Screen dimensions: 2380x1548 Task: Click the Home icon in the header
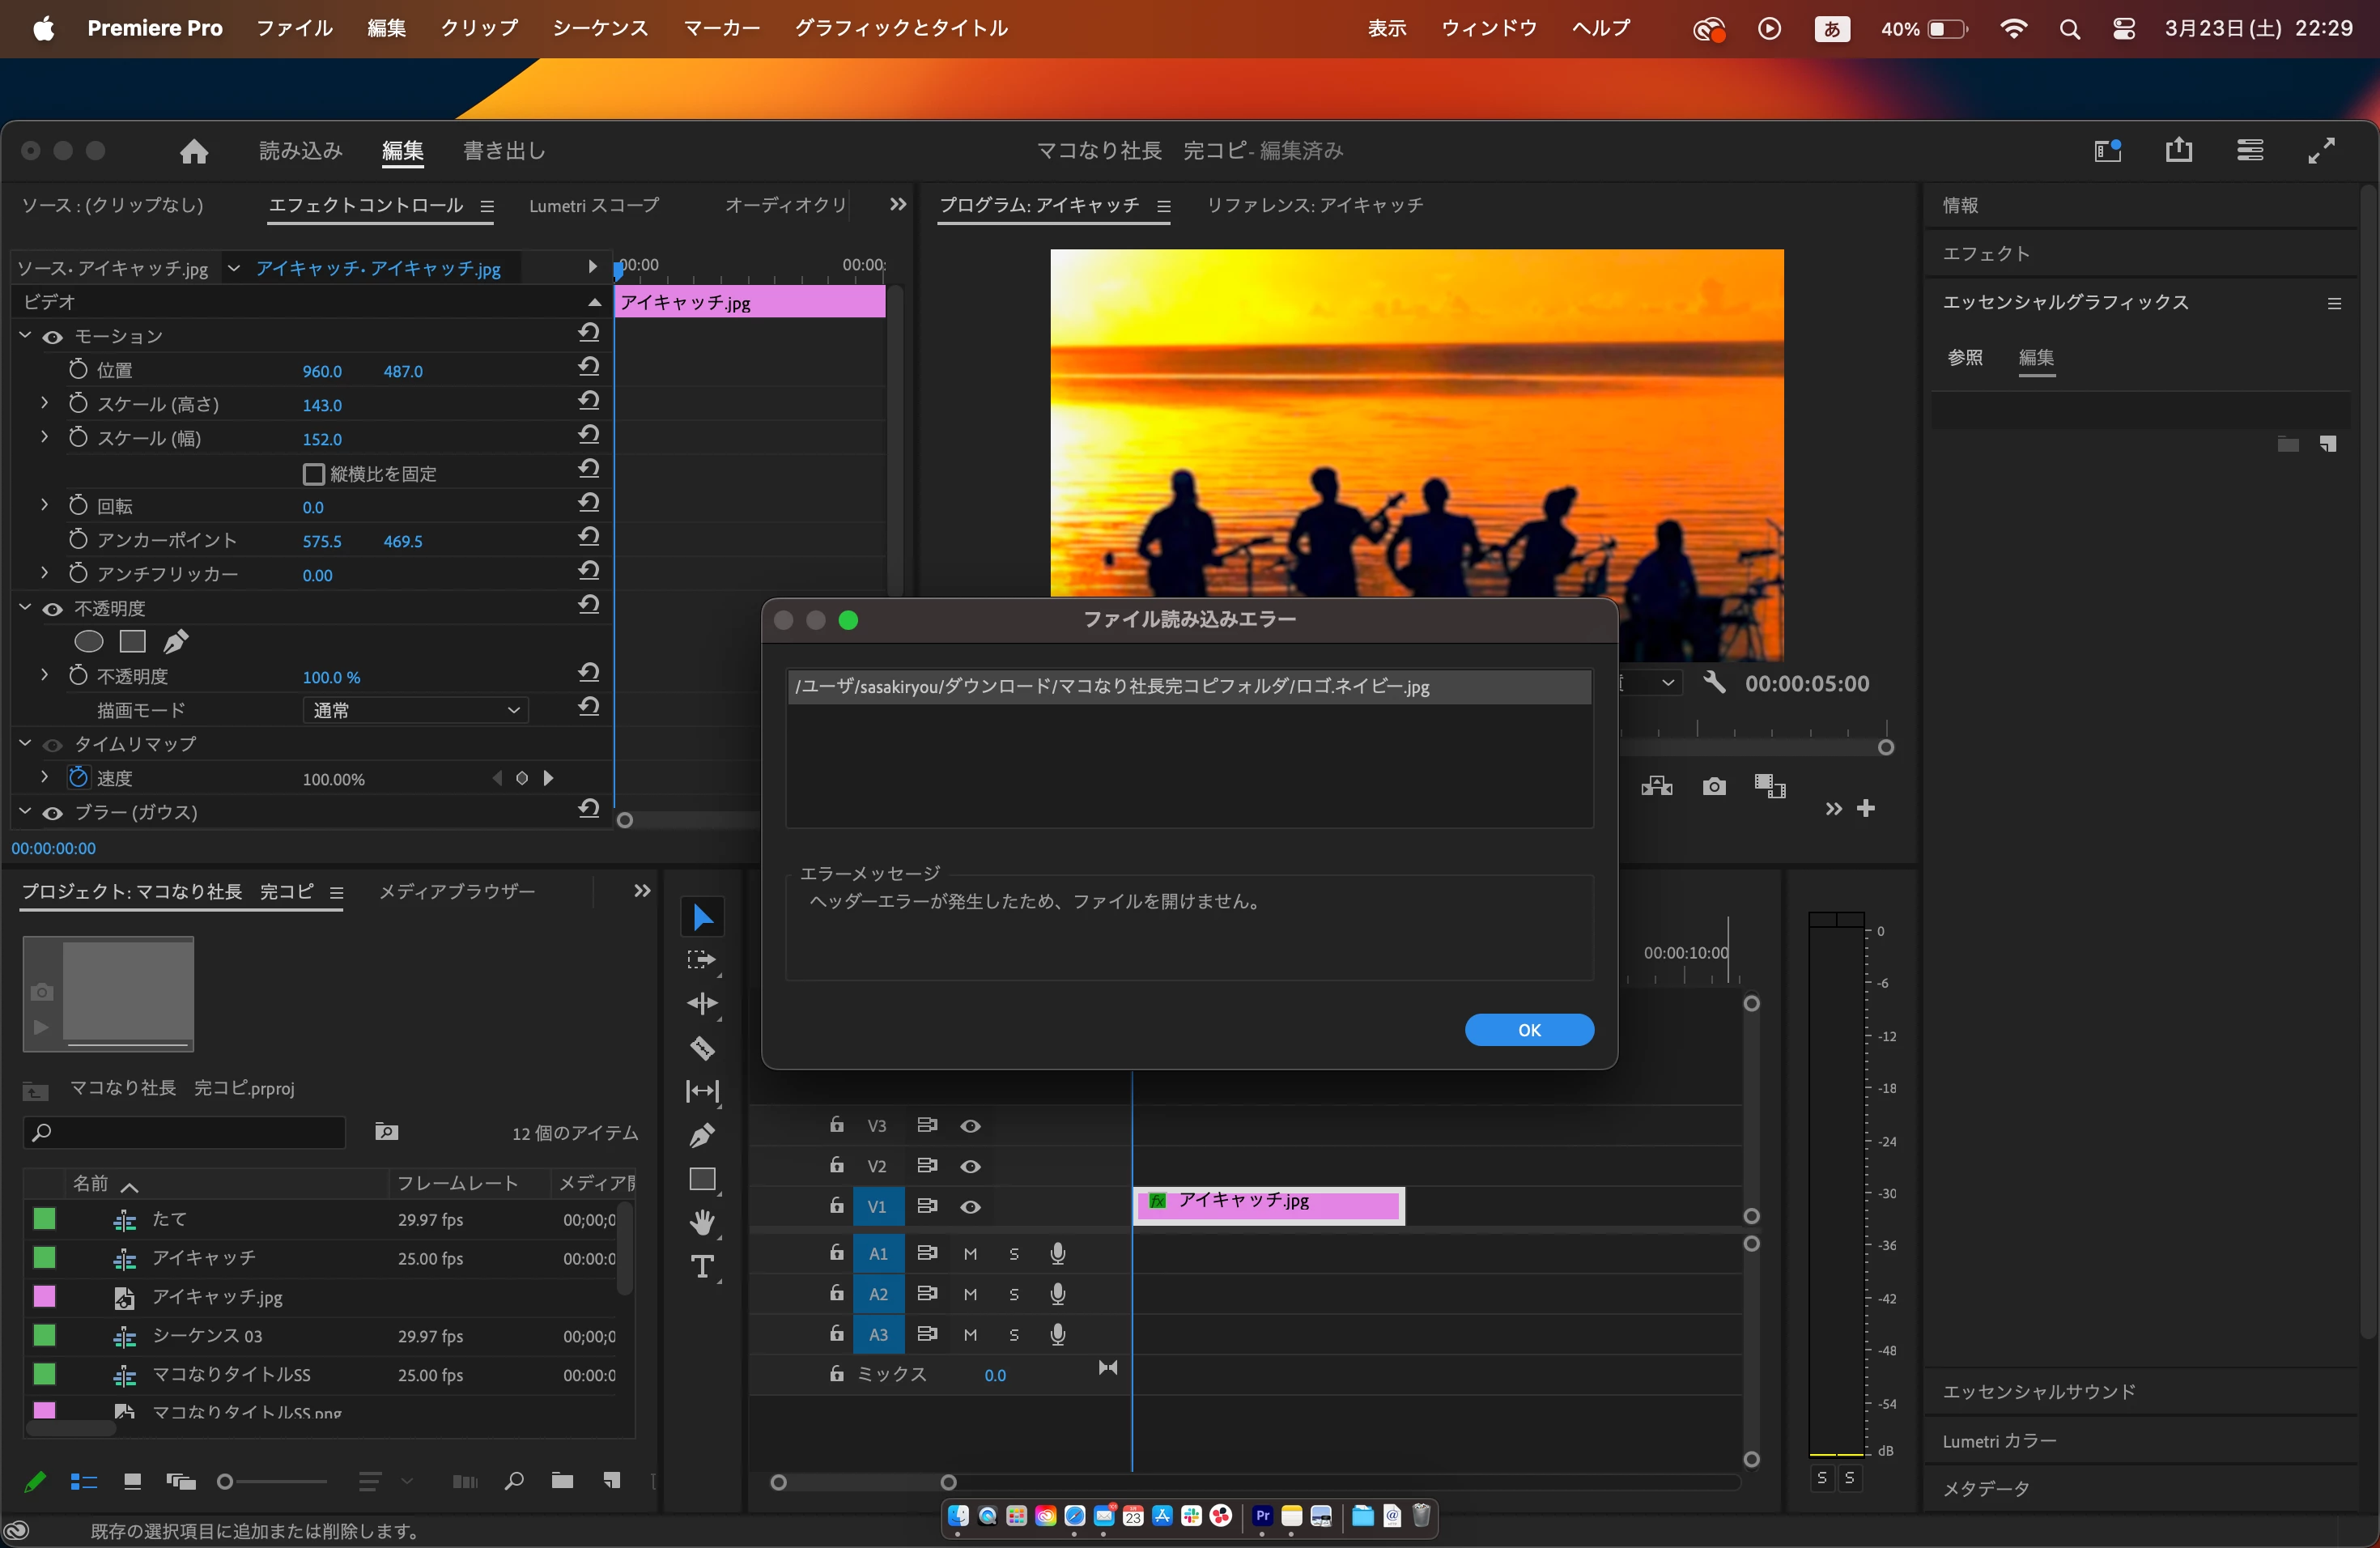(194, 151)
